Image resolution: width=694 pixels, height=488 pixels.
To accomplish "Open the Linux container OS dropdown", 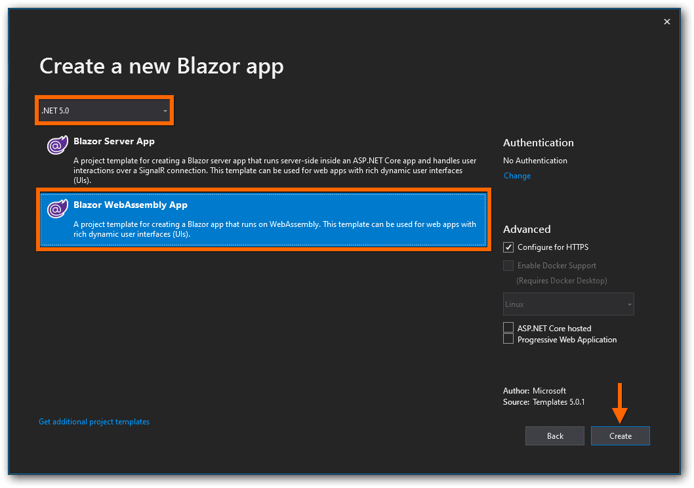I will click(568, 304).
